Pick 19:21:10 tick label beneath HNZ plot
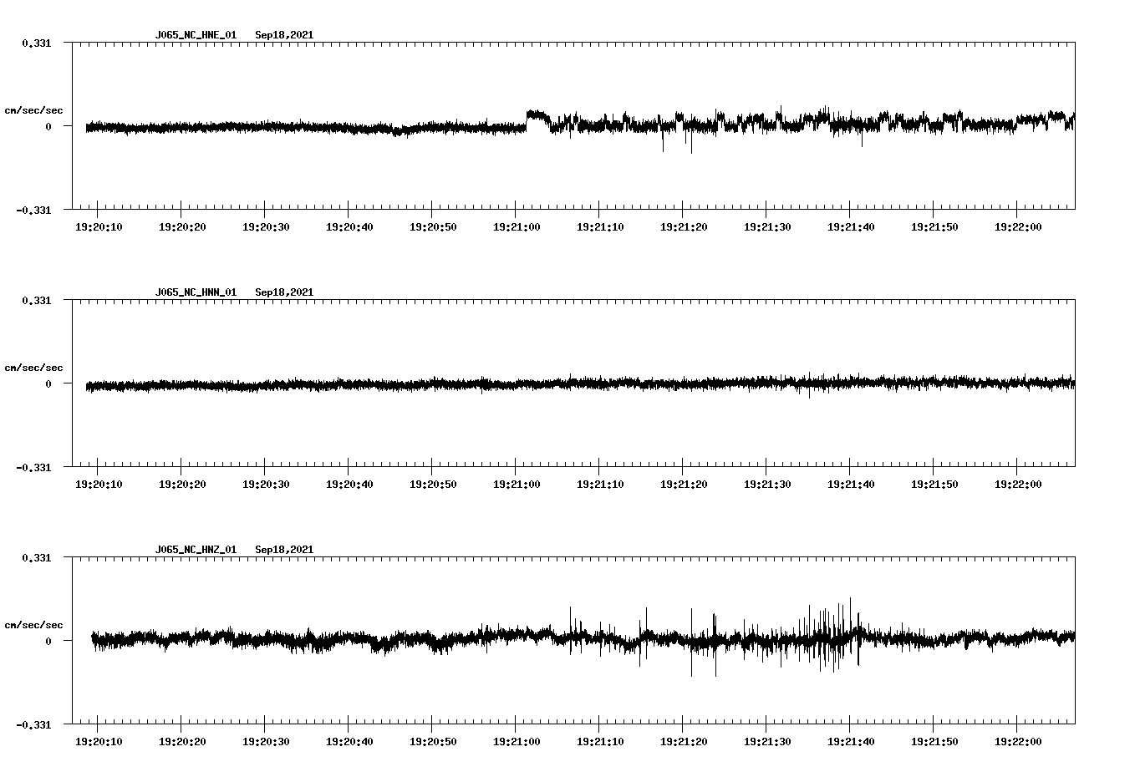This screenshot has height=772, width=1135. point(599,742)
